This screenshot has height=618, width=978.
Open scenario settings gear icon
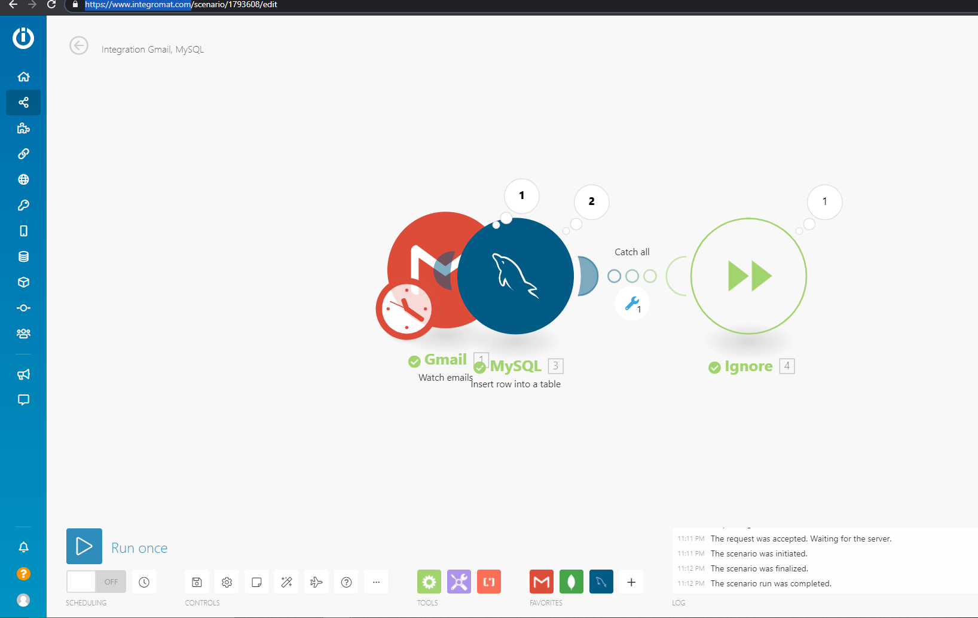pos(227,582)
